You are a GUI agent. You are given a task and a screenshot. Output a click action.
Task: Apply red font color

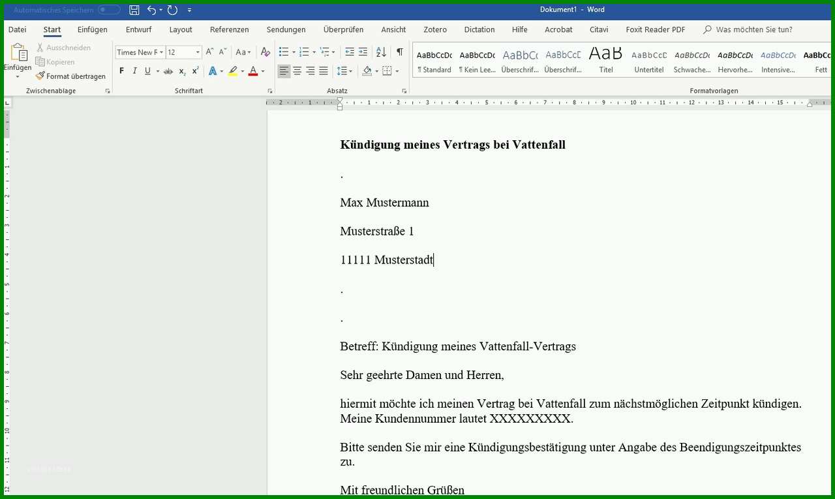coord(253,71)
